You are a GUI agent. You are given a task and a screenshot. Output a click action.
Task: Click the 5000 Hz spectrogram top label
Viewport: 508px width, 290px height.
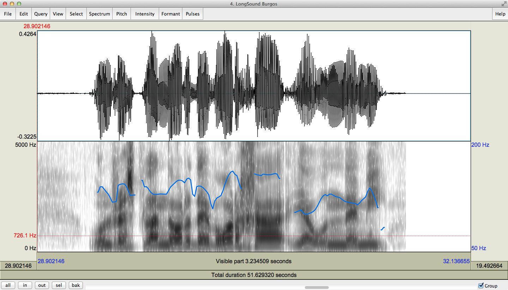click(25, 145)
